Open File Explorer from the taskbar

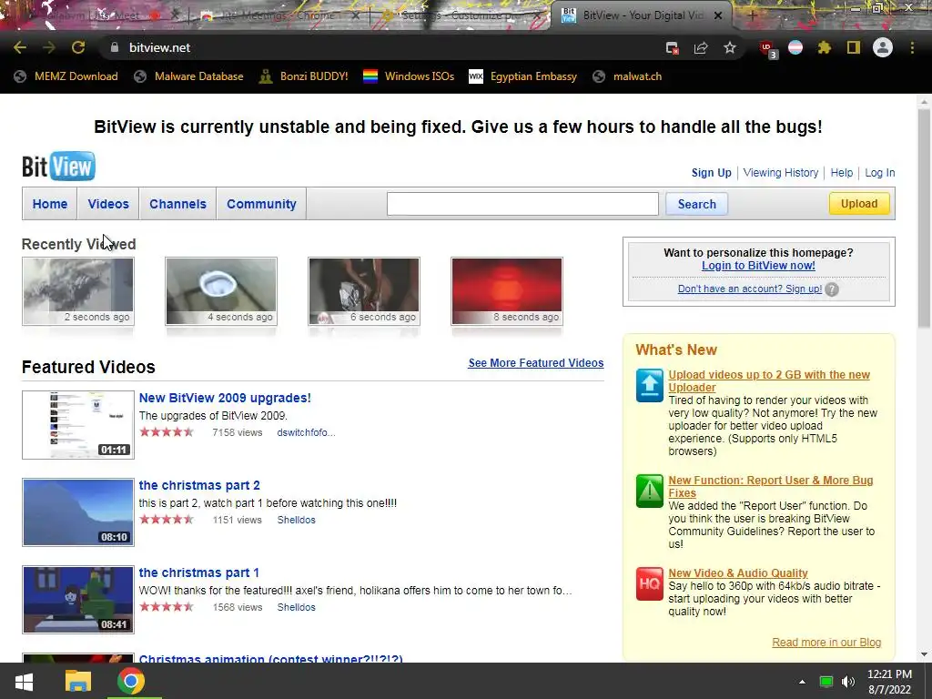(x=78, y=681)
